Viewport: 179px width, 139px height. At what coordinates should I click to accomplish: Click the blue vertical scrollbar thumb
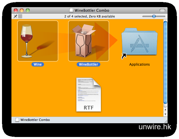click(165, 63)
